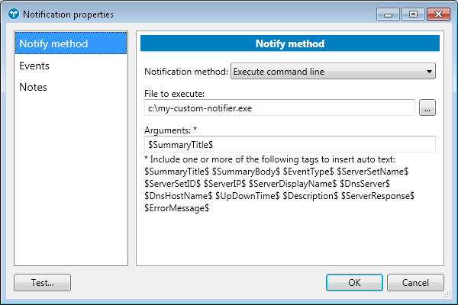Image resolution: width=458 pixels, height=305 pixels.
Task: Switch to the Events page
Action: tap(34, 66)
